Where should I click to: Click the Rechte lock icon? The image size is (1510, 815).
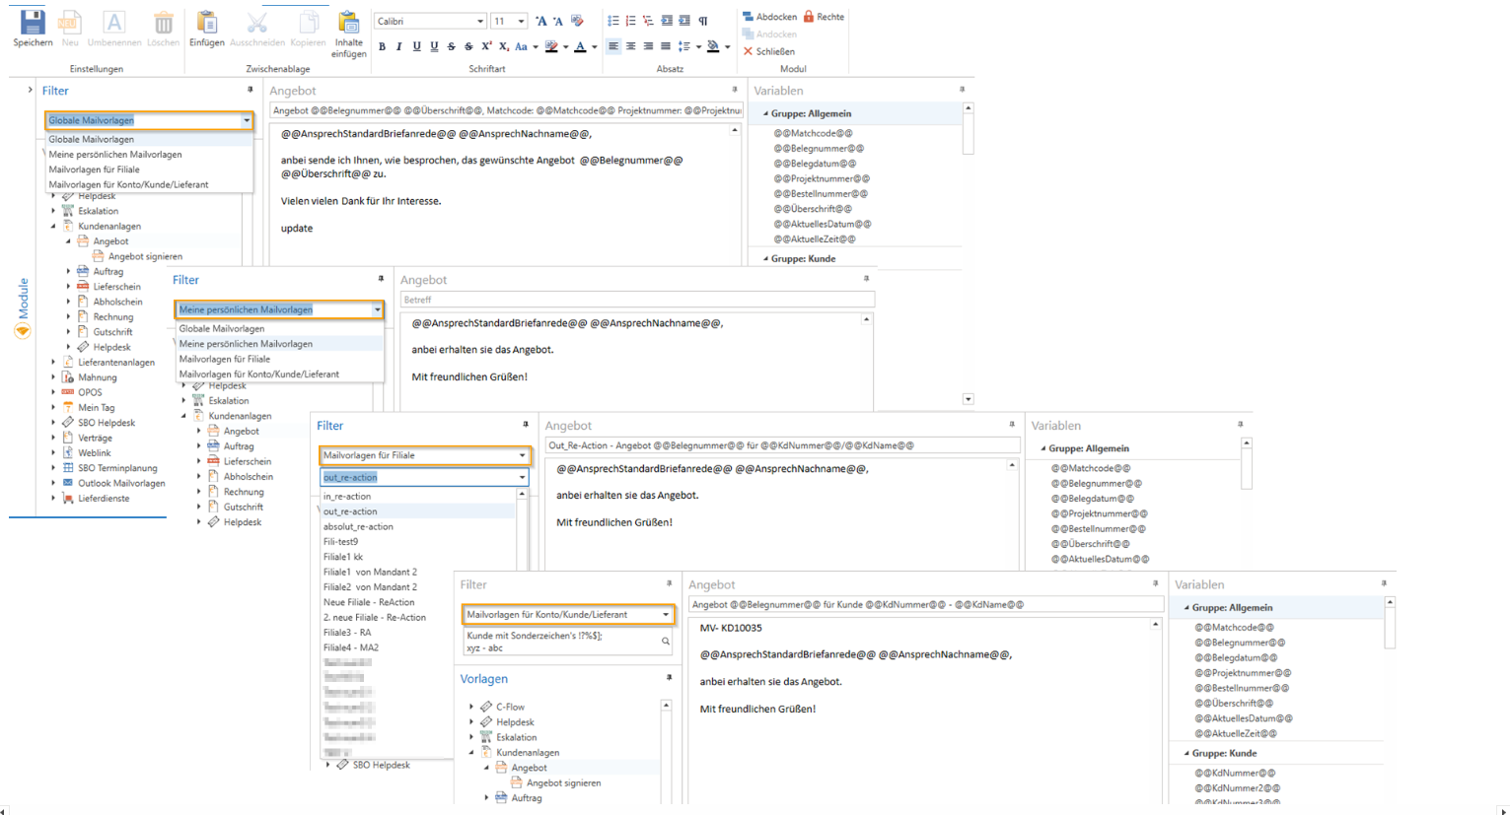click(x=809, y=17)
